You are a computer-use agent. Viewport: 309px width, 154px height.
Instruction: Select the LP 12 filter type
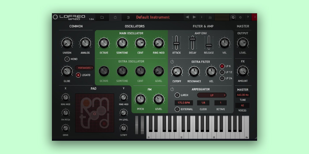pos(222,72)
